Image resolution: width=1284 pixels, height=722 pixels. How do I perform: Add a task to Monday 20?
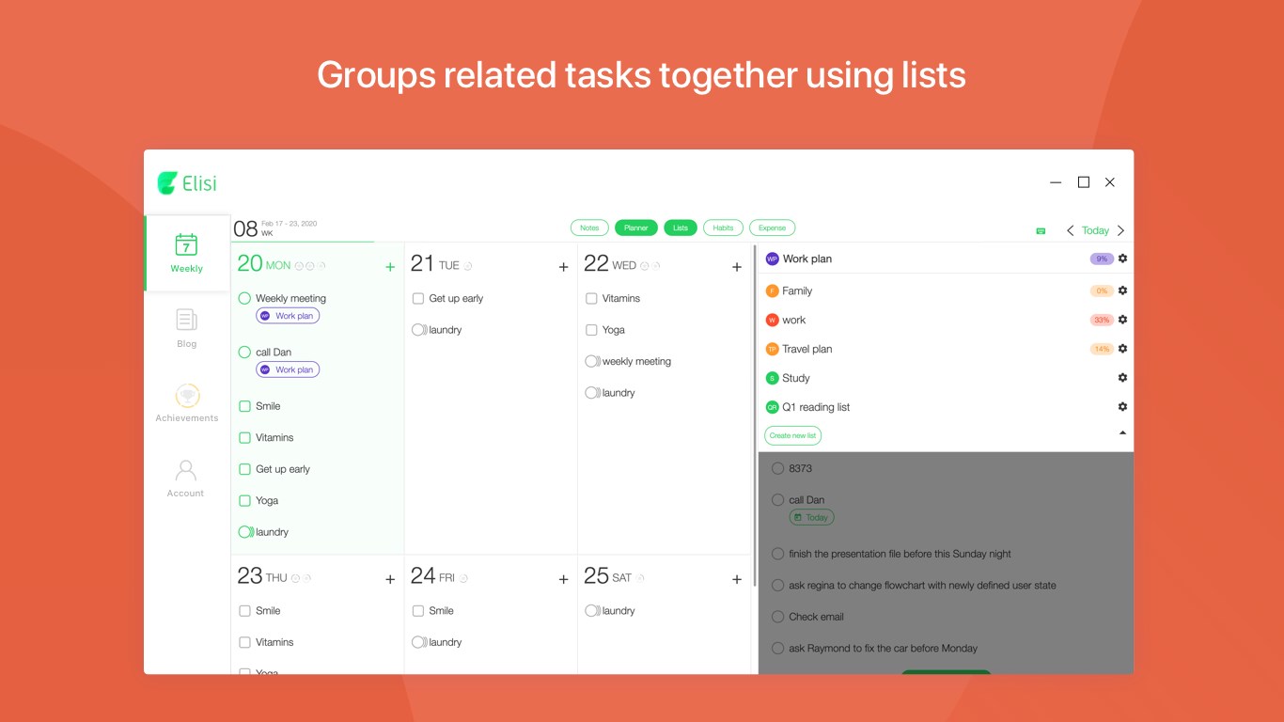[x=390, y=267]
